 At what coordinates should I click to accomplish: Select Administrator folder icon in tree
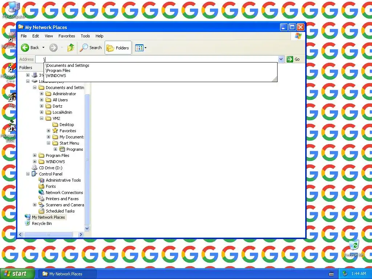(x=48, y=94)
